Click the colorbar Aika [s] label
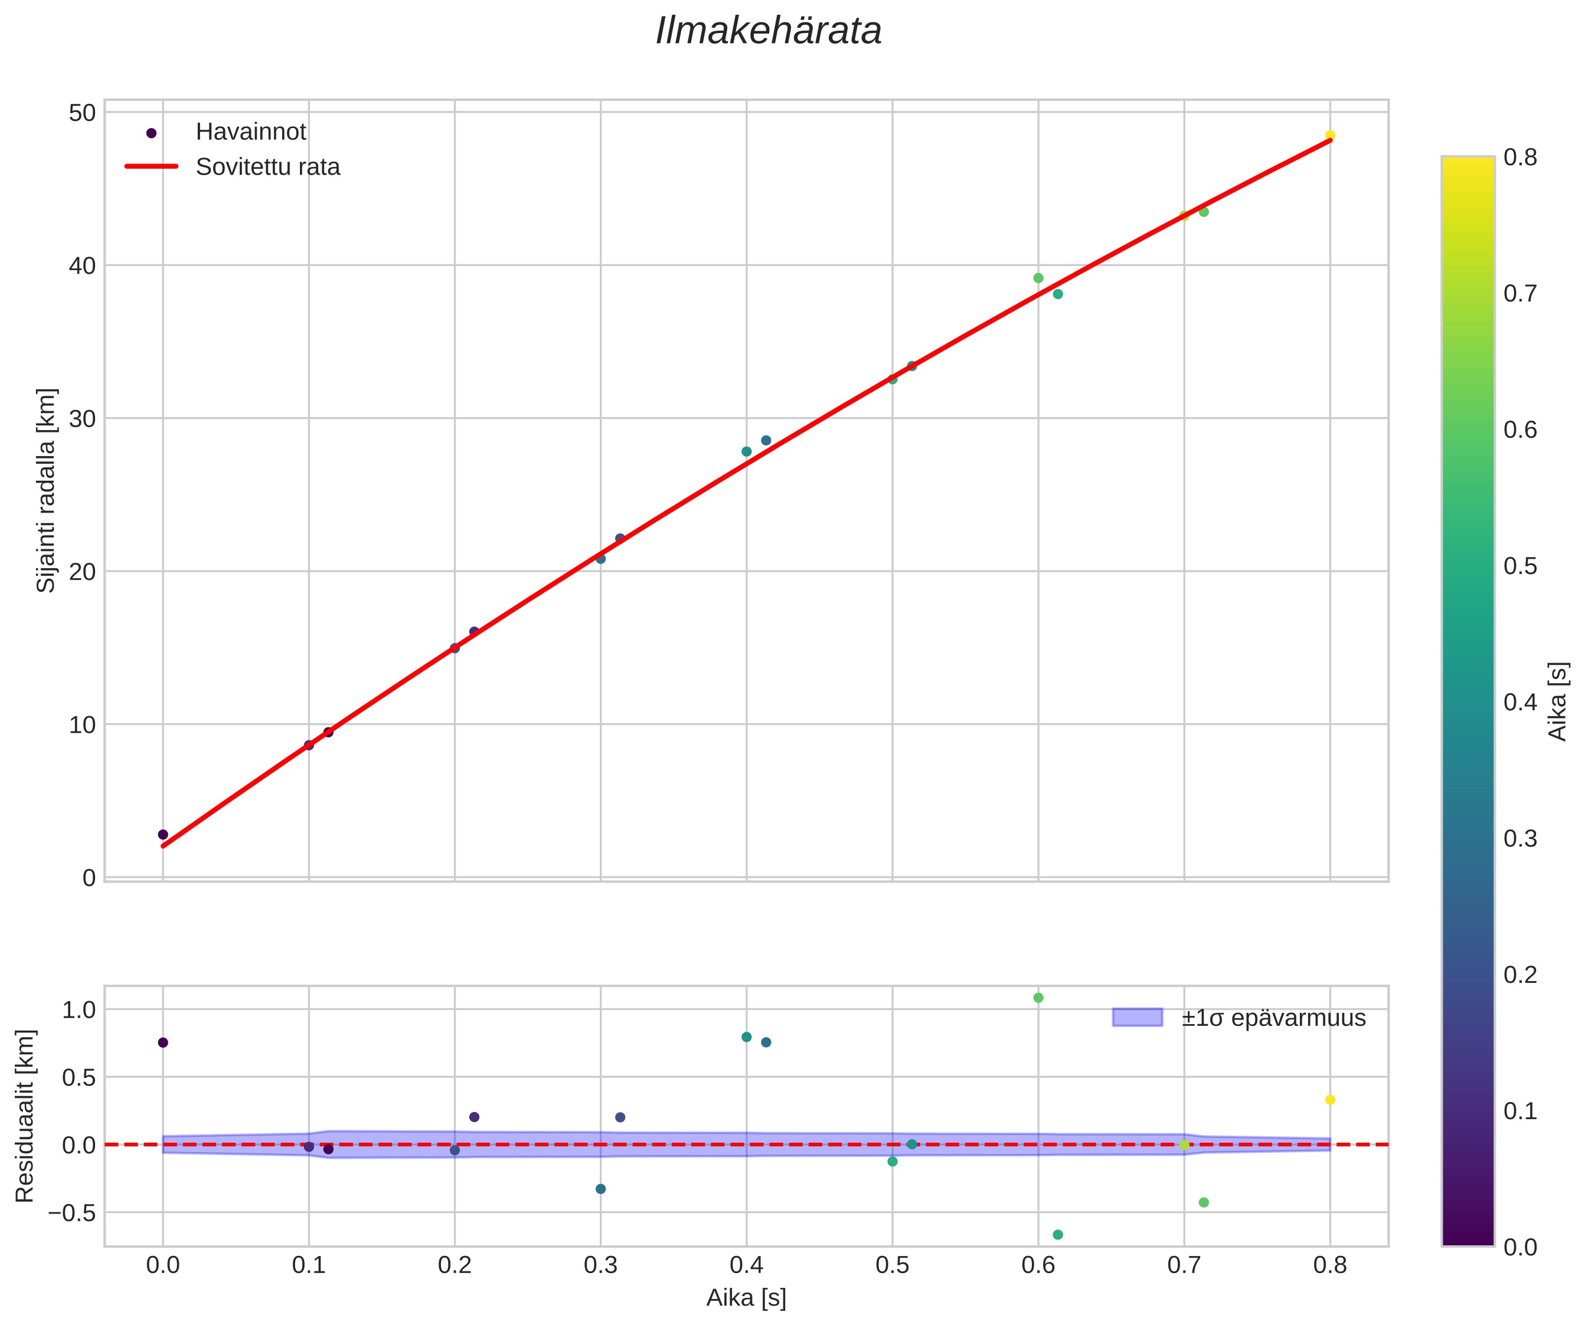This screenshot has height=1325, width=1585. pyautogui.click(x=1558, y=701)
